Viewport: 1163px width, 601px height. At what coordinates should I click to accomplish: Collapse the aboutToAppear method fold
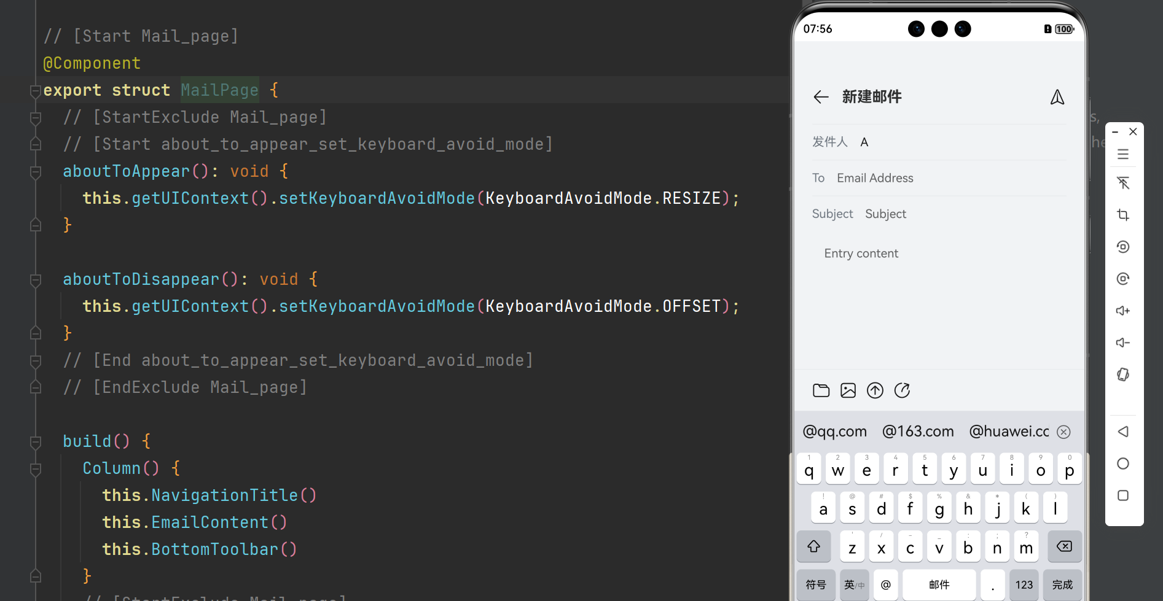pyautogui.click(x=36, y=172)
